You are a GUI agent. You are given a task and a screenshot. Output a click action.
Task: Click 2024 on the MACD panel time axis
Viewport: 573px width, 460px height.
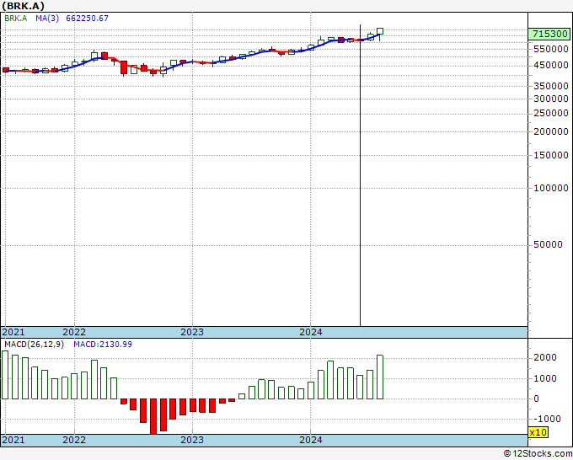point(311,440)
